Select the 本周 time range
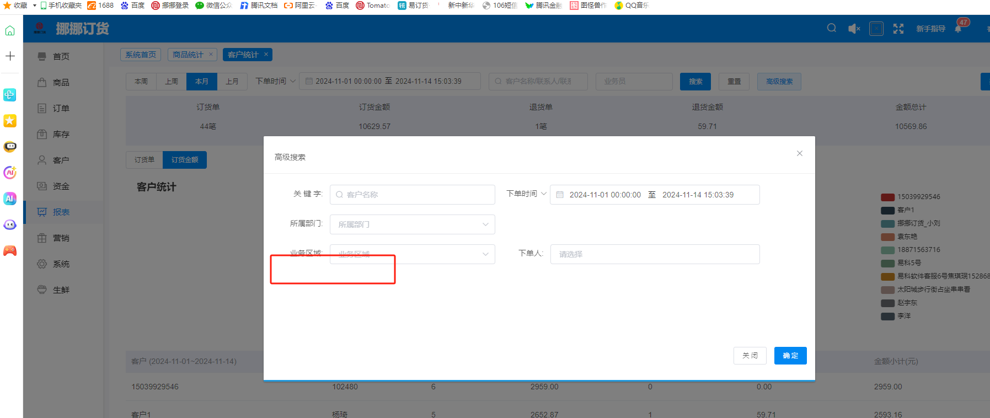 pos(141,82)
